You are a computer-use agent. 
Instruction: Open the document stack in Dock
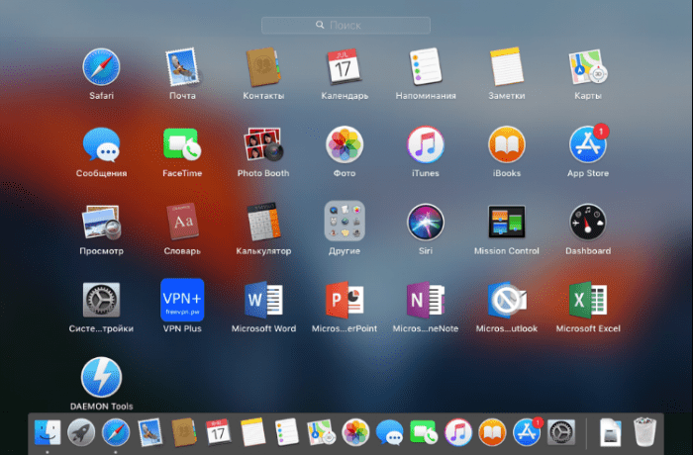click(611, 432)
